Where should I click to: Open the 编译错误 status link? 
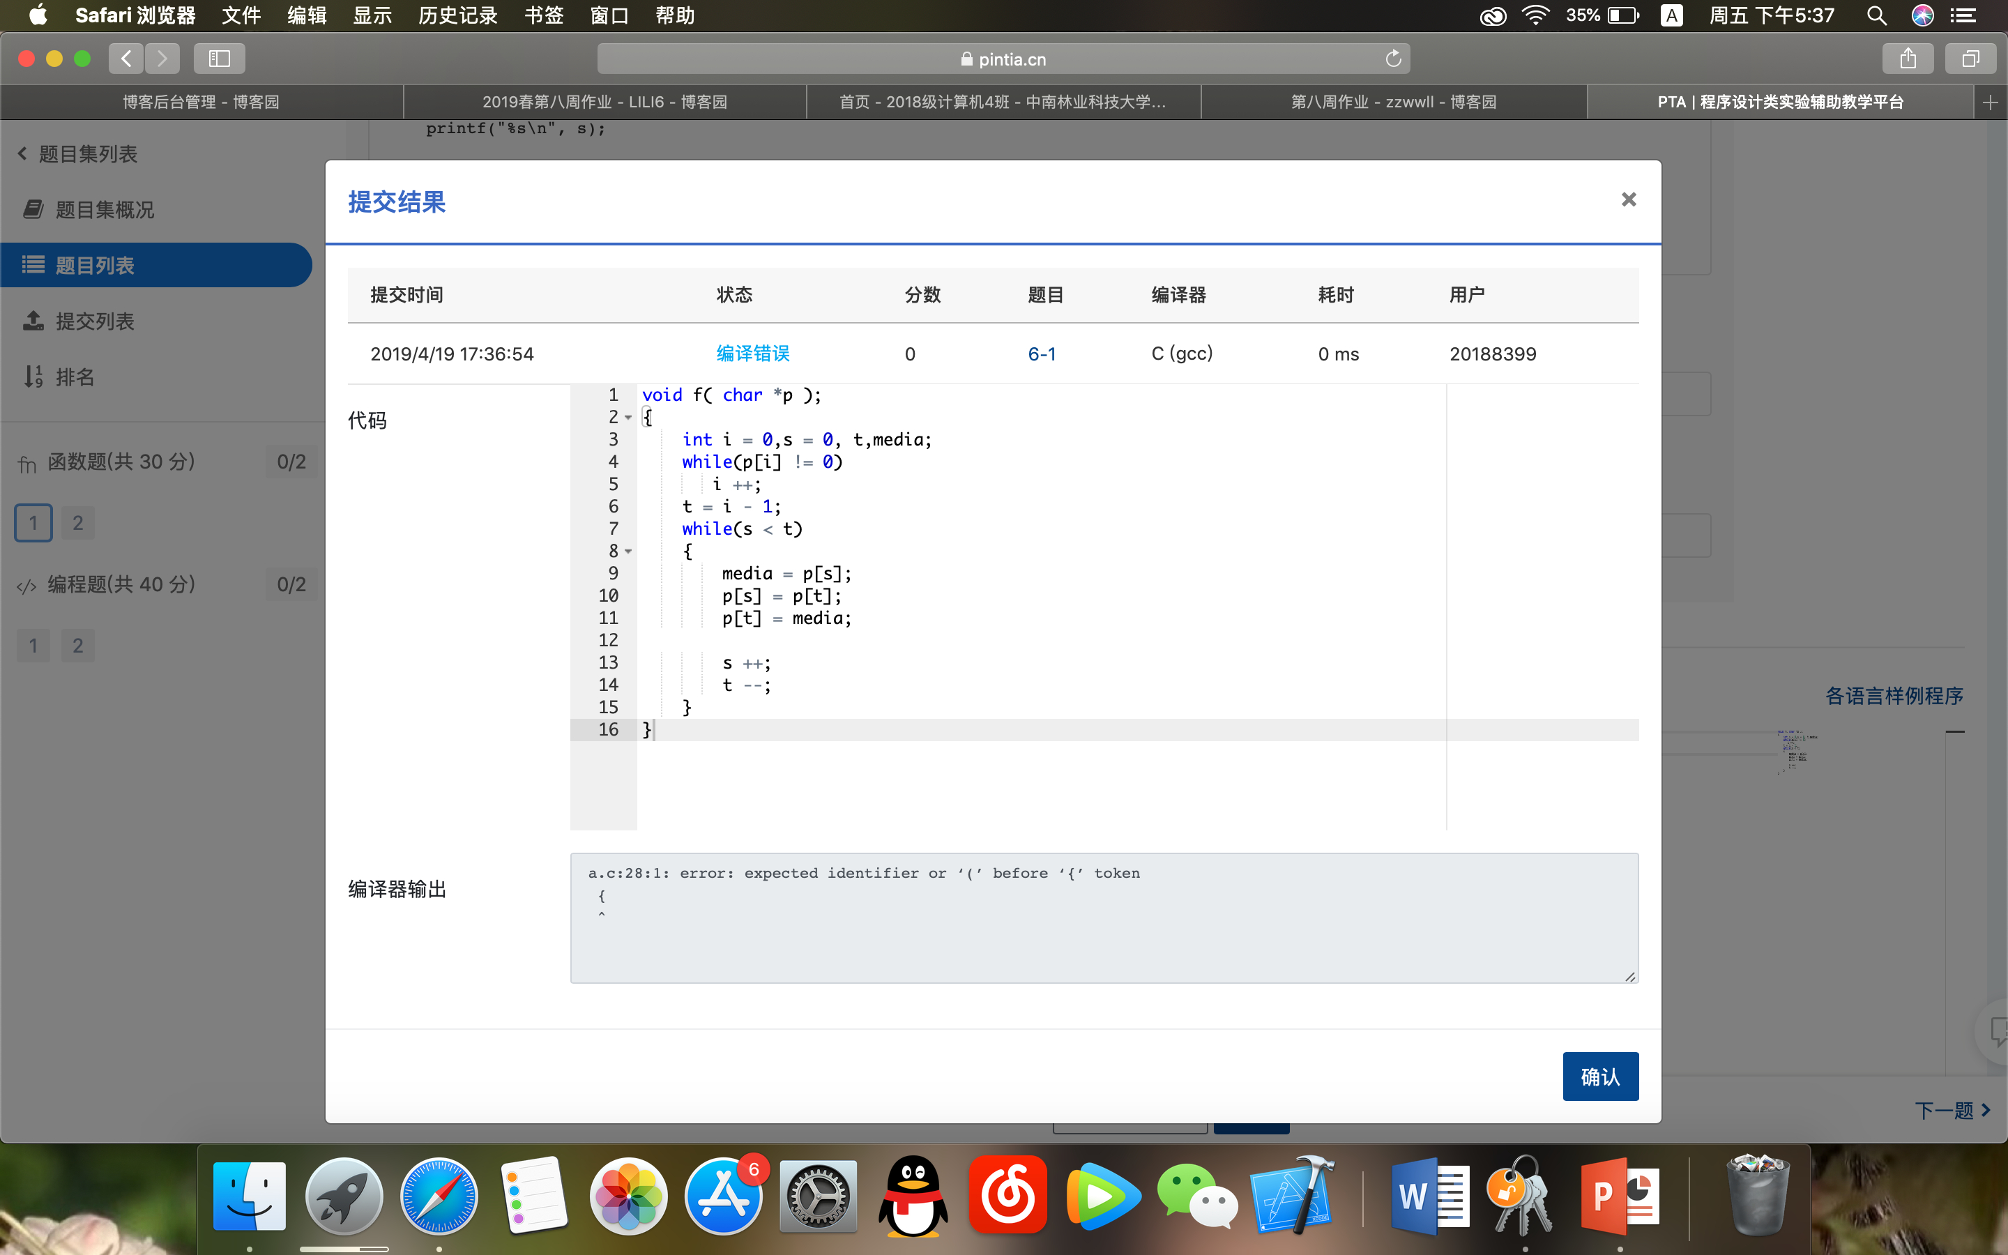[752, 353]
